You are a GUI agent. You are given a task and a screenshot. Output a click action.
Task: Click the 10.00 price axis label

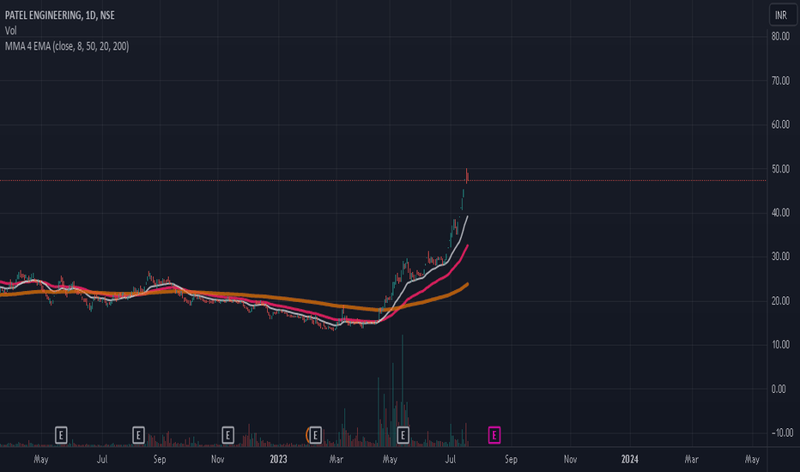click(x=780, y=345)
